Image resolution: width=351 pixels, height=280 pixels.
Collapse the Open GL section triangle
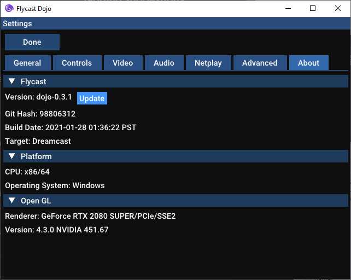12,201
